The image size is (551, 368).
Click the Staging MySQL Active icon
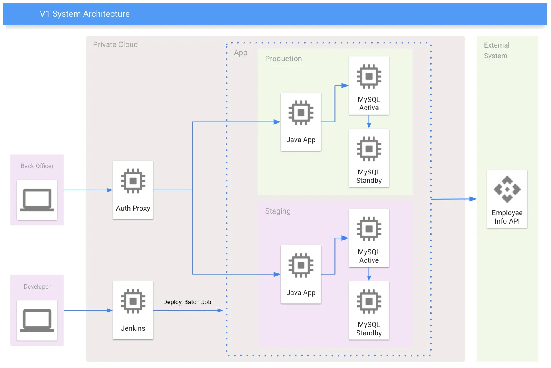click(369, 229)
